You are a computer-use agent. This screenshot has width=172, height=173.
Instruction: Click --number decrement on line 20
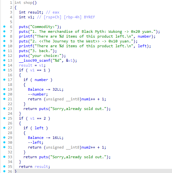[38, 94]
